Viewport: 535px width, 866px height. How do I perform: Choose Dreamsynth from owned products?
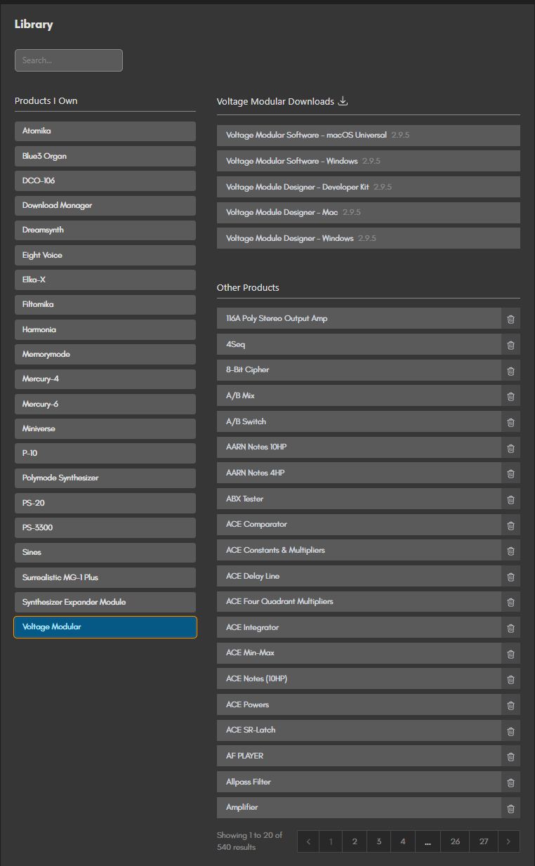[105, 230]
